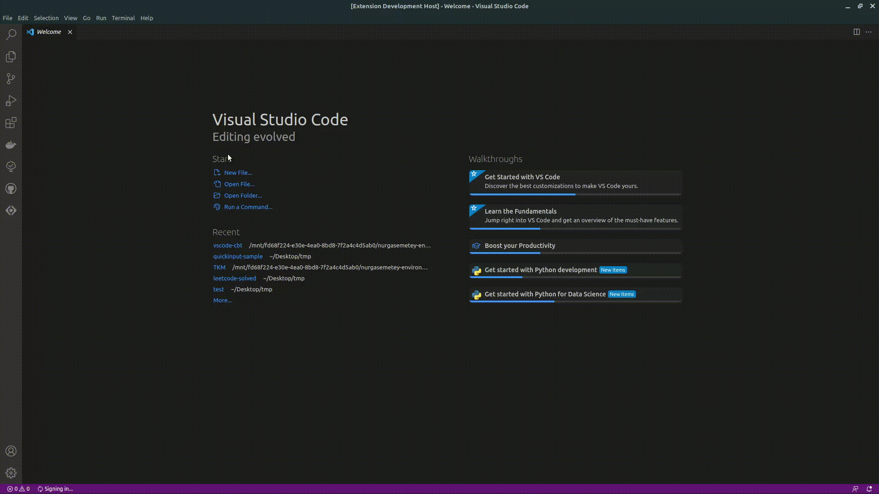The width and height of the screenshot is (879, 494).
Task: Expand recent list with More... link
Action: 222,300
